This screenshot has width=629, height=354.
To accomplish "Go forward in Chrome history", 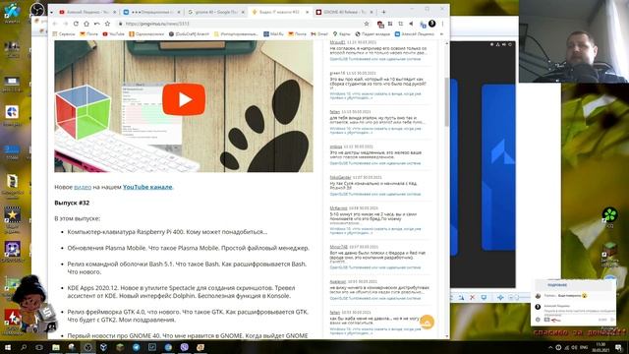I will tap(66, 24).
